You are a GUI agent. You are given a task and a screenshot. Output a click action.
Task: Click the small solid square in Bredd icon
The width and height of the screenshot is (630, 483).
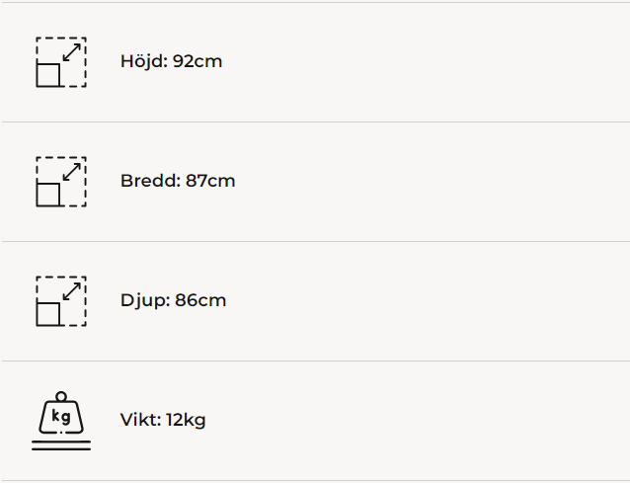[x=48, y=195]
